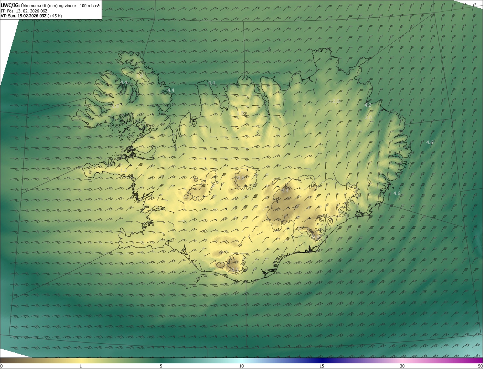Click the "VT: Sun. 15.02.2026 03Z" valid time

pos(24,16)
